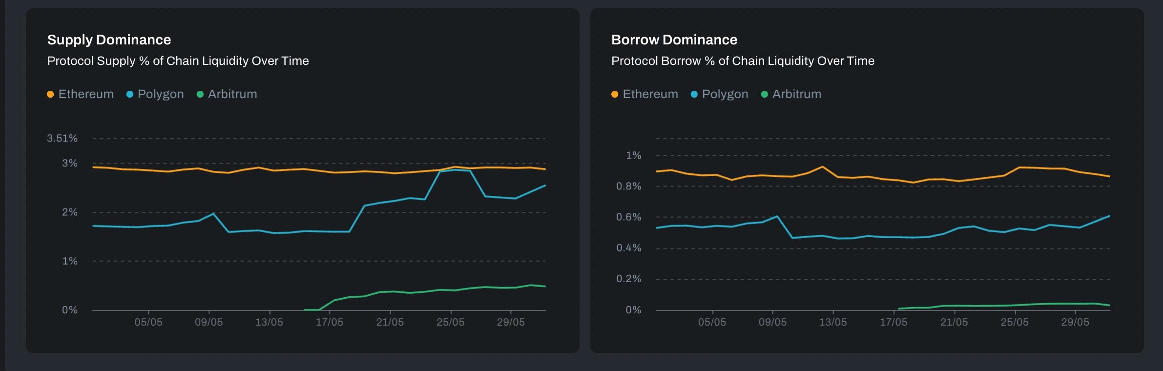
Task: Click the Protocol Supply % subtitle text
Action: pos(178,61)
